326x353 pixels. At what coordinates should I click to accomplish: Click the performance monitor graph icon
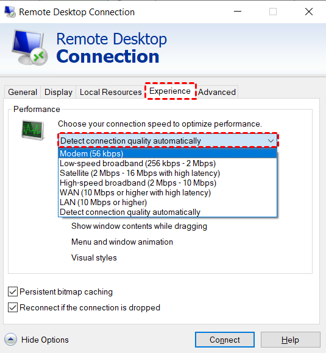pos(33,130)
